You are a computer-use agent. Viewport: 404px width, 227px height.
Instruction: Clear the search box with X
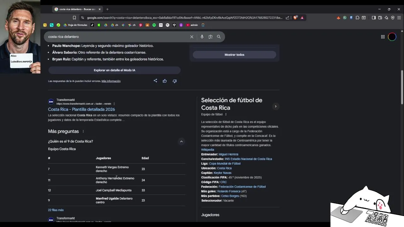pos(192,37)
